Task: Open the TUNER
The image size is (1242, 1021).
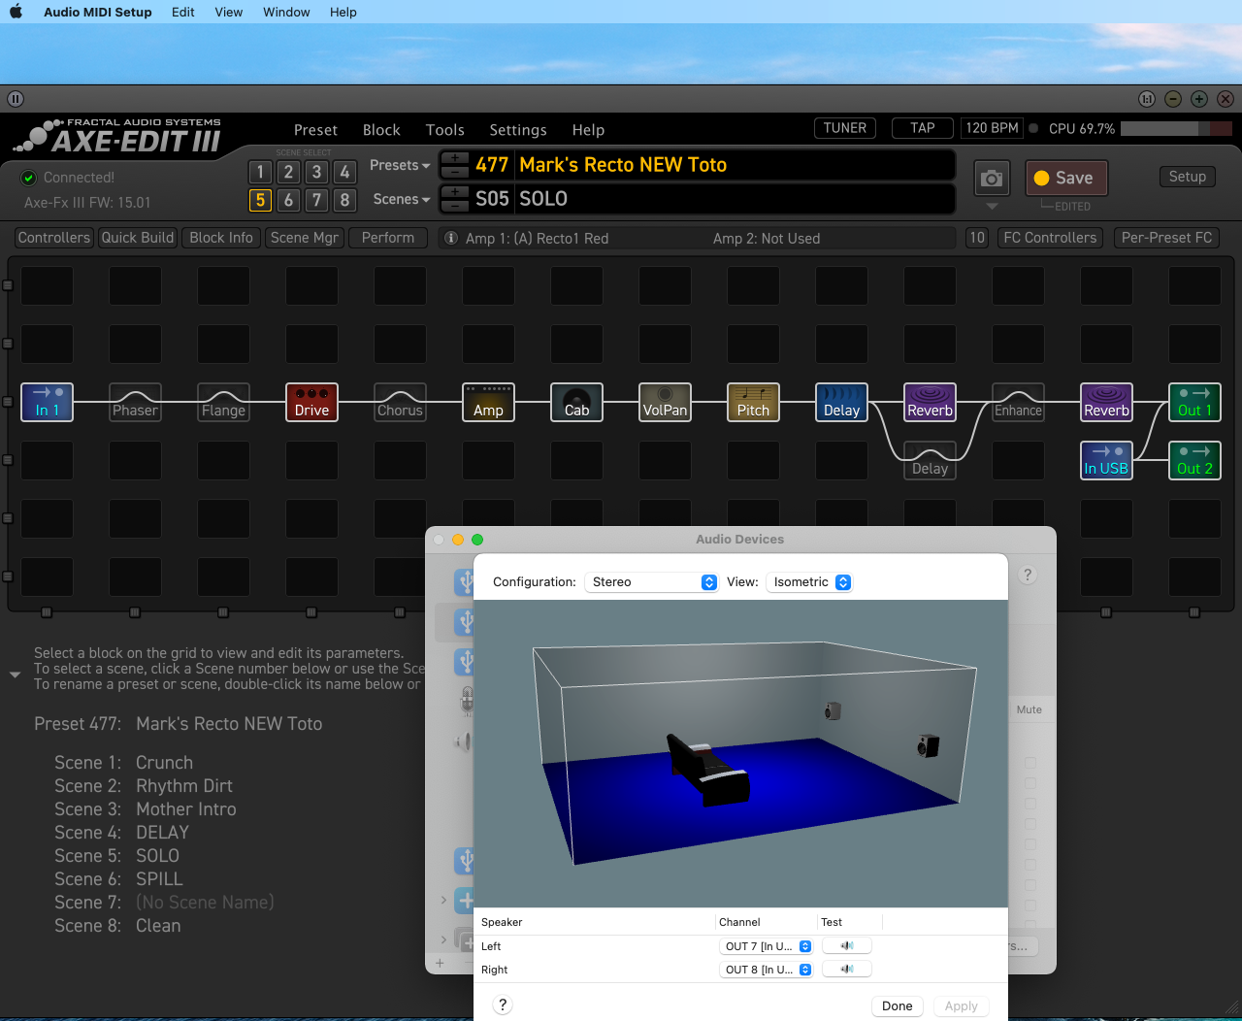Action: click(x=845, y=128)
